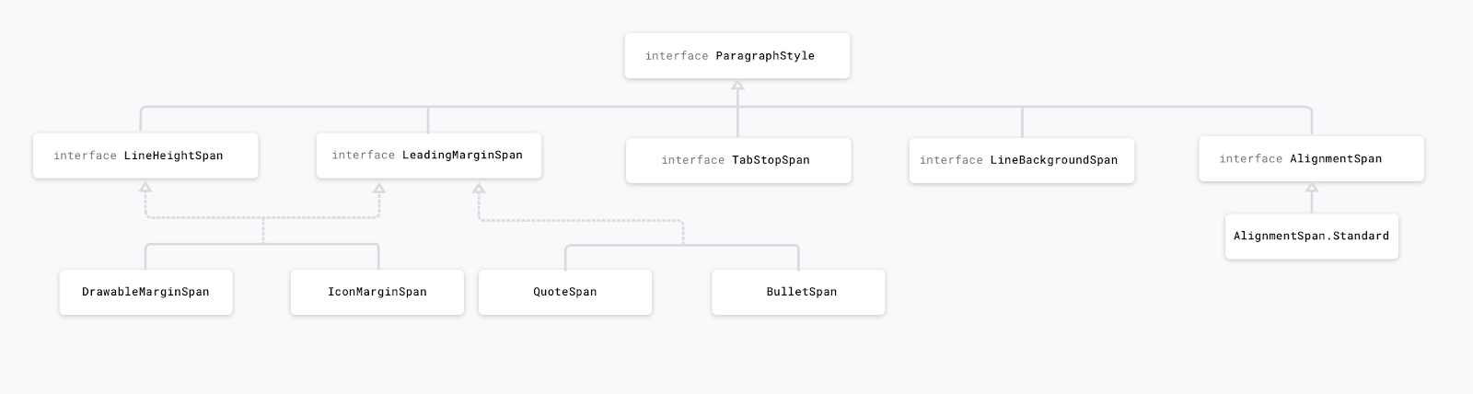Screen dimensions: 1473x394
Task: Click the "interface" keyword before LineHeightSpan
Action: 85,156
